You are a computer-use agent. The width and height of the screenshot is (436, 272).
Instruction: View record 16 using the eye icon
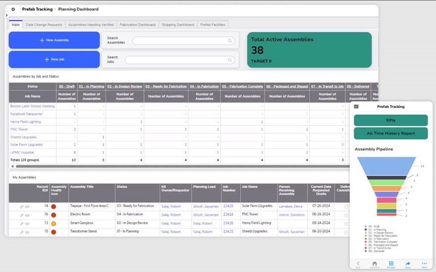[27, 215]
